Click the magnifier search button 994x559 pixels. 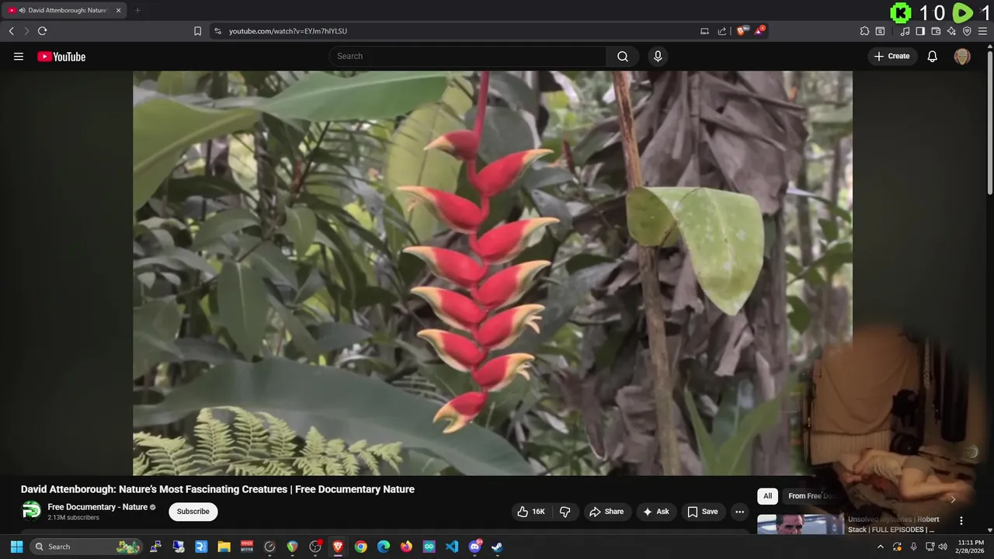(623, 56)
